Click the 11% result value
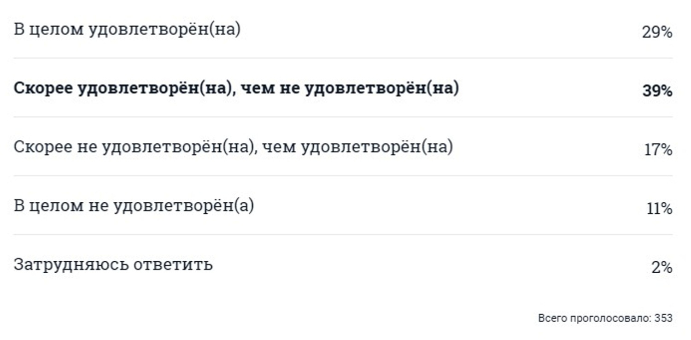This screenshot has height=340, width=691. click(x=660, y=209)
